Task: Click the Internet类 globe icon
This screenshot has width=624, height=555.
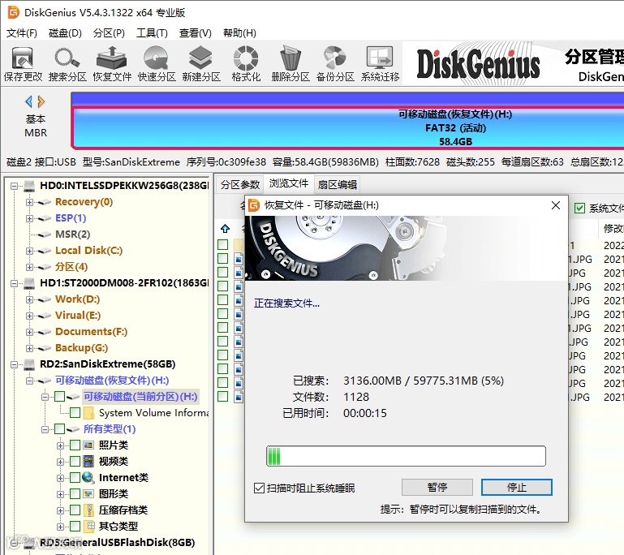Action: click(x=88, y=477)
